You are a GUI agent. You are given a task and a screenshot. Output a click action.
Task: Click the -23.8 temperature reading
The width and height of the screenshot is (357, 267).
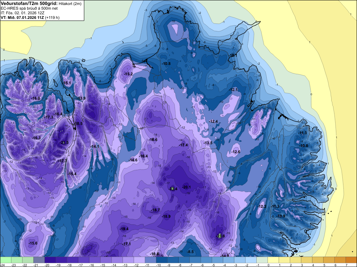coord(220,236)
